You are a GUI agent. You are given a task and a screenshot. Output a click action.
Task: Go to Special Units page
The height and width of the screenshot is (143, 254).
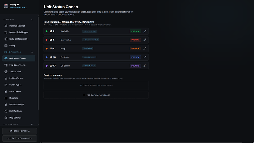coord(19,72)
